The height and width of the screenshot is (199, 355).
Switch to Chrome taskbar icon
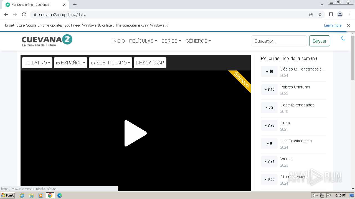pos(50,195)
